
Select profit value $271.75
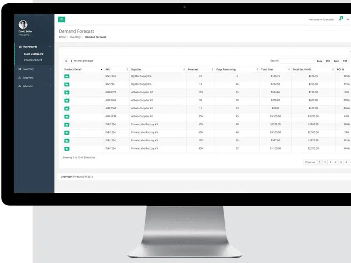click(313, 76)
